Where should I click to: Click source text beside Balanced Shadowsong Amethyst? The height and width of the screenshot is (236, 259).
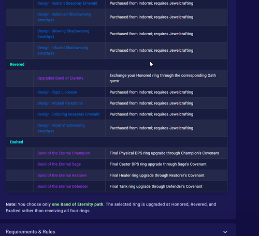(x=151, y=17)
